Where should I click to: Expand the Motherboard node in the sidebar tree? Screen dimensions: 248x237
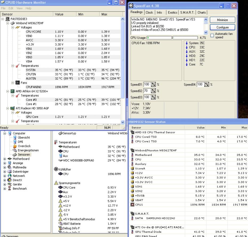point(5,159)
